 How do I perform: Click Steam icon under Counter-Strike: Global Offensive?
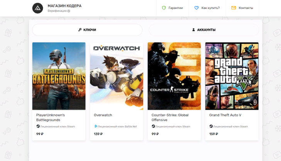point(153,126)
